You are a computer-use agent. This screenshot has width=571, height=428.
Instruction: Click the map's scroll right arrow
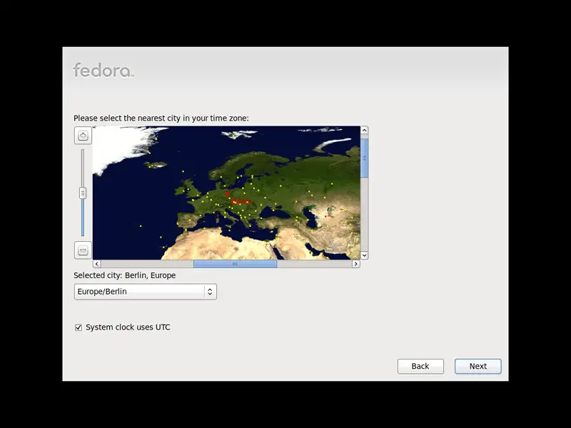click(355, 264)
